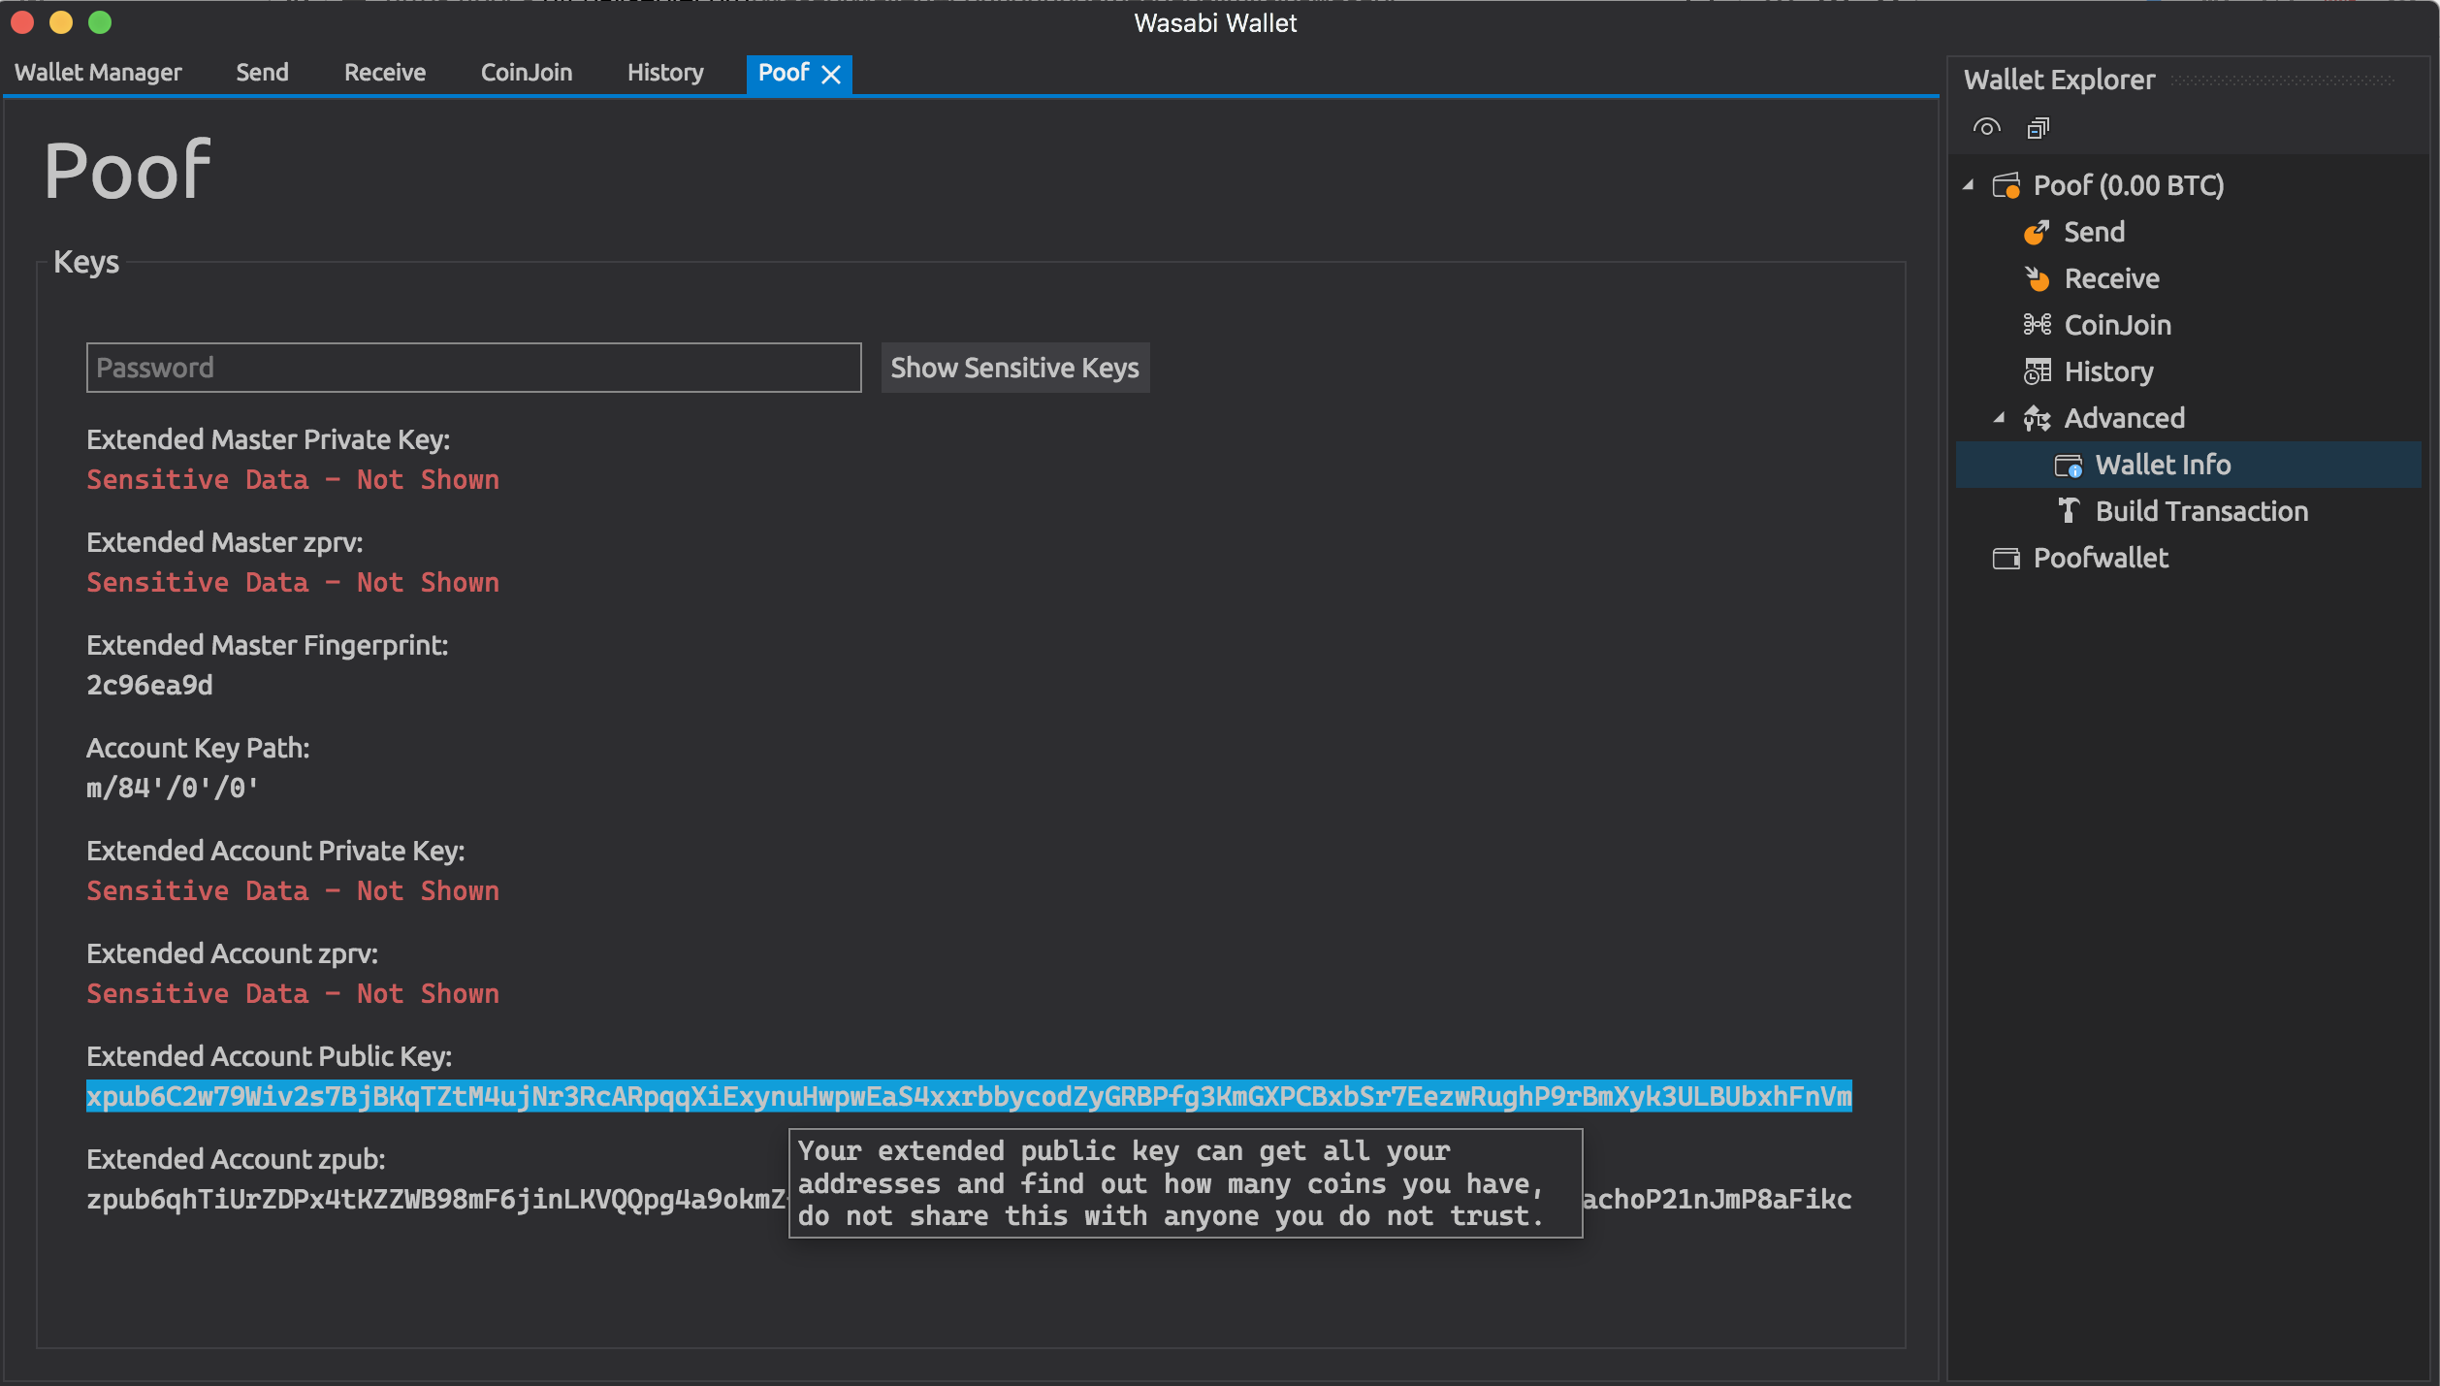Minimize the Wasabi Wallet window
The height and width of the screenshot is (1386, 2440).
[61, 22]
